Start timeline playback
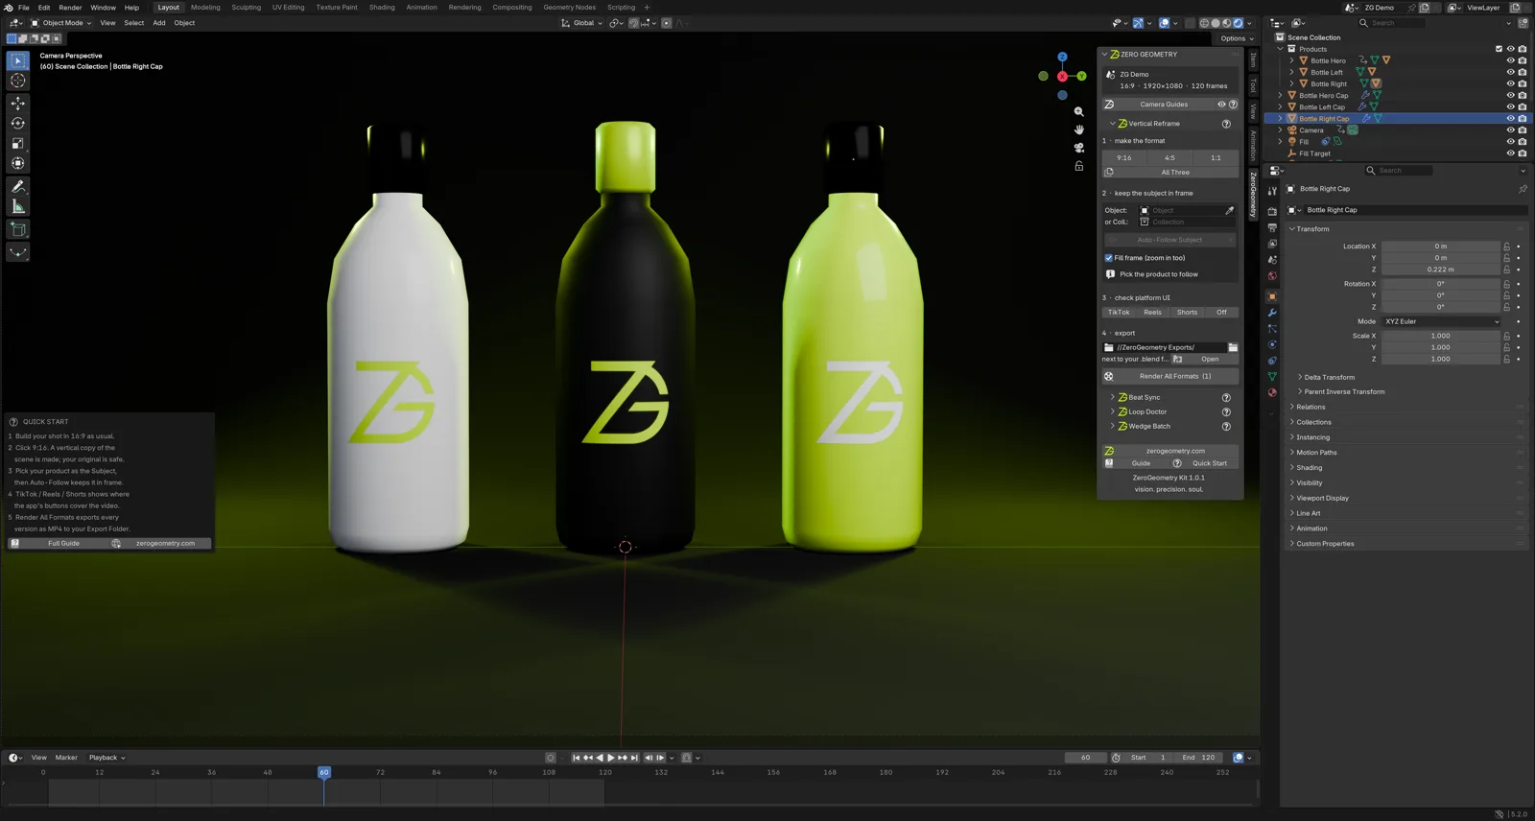 611,758
